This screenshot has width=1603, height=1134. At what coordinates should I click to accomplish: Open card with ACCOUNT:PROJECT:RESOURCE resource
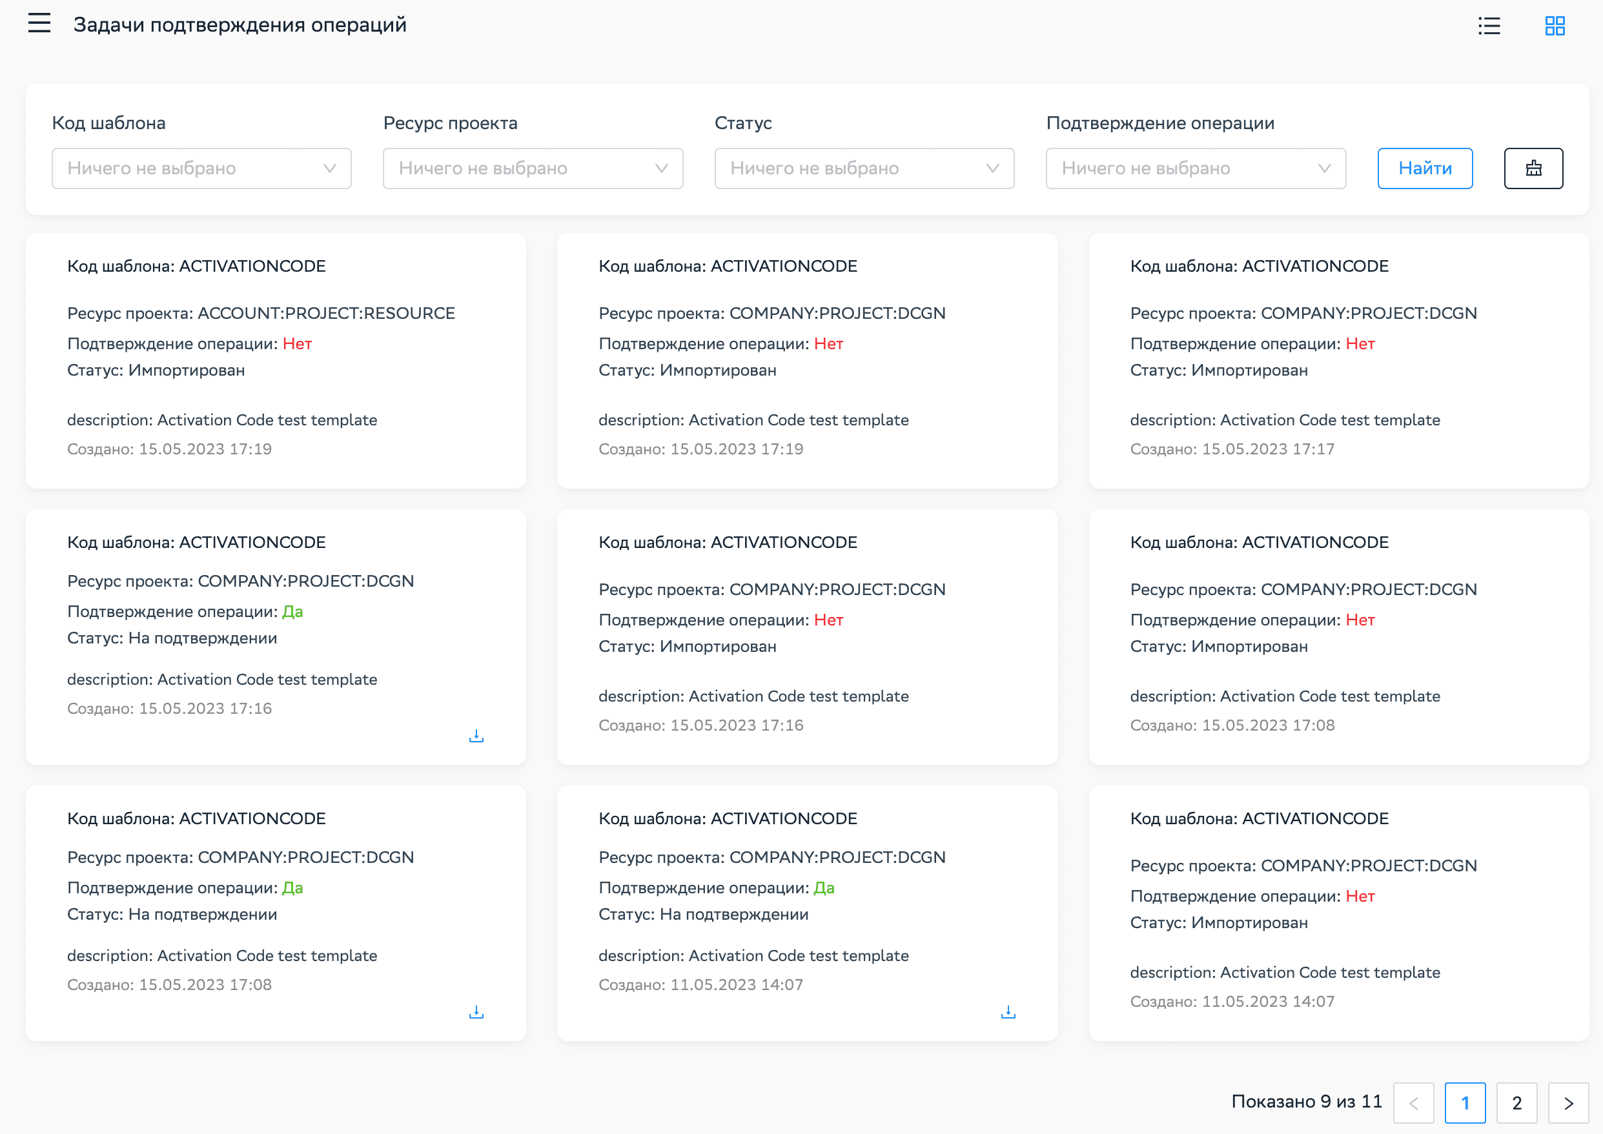(x=275, y=360)
